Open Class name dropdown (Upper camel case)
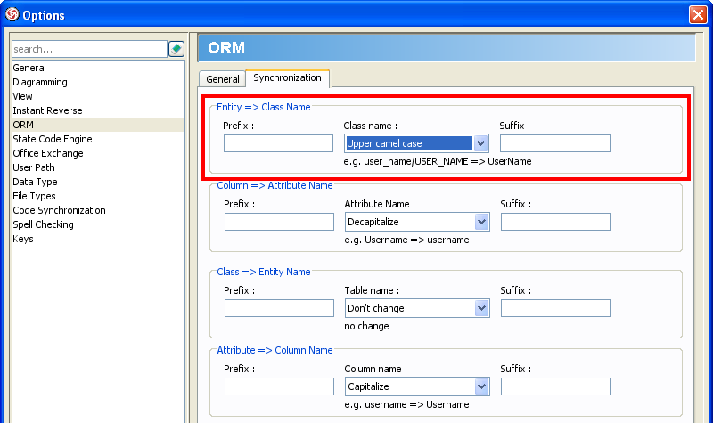Screen dimensions: 713x423 [x=416, y=143]
